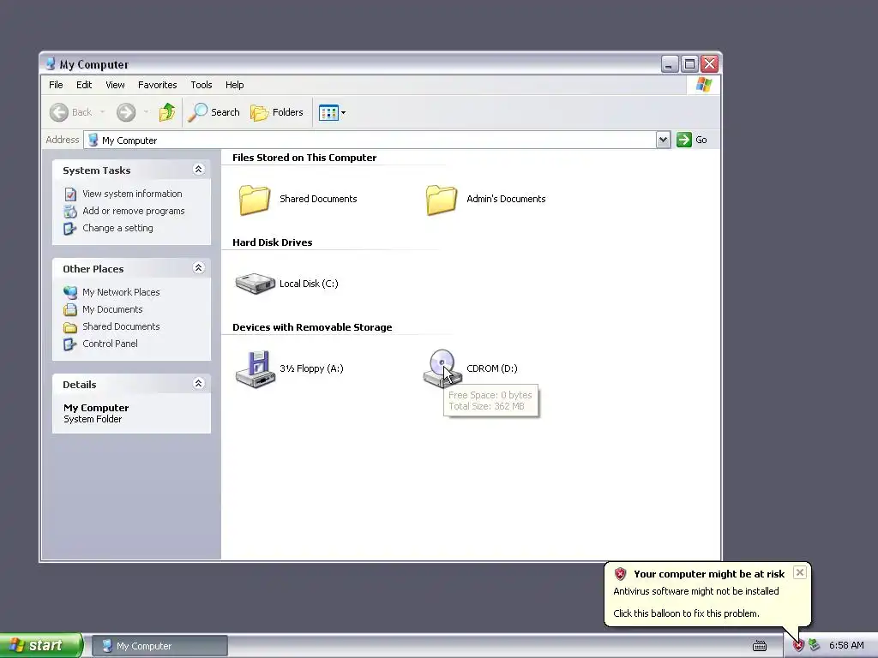This screenshot has height=658, width=878.
Task: Open the Favorites menu
Action: click(158, 85)
